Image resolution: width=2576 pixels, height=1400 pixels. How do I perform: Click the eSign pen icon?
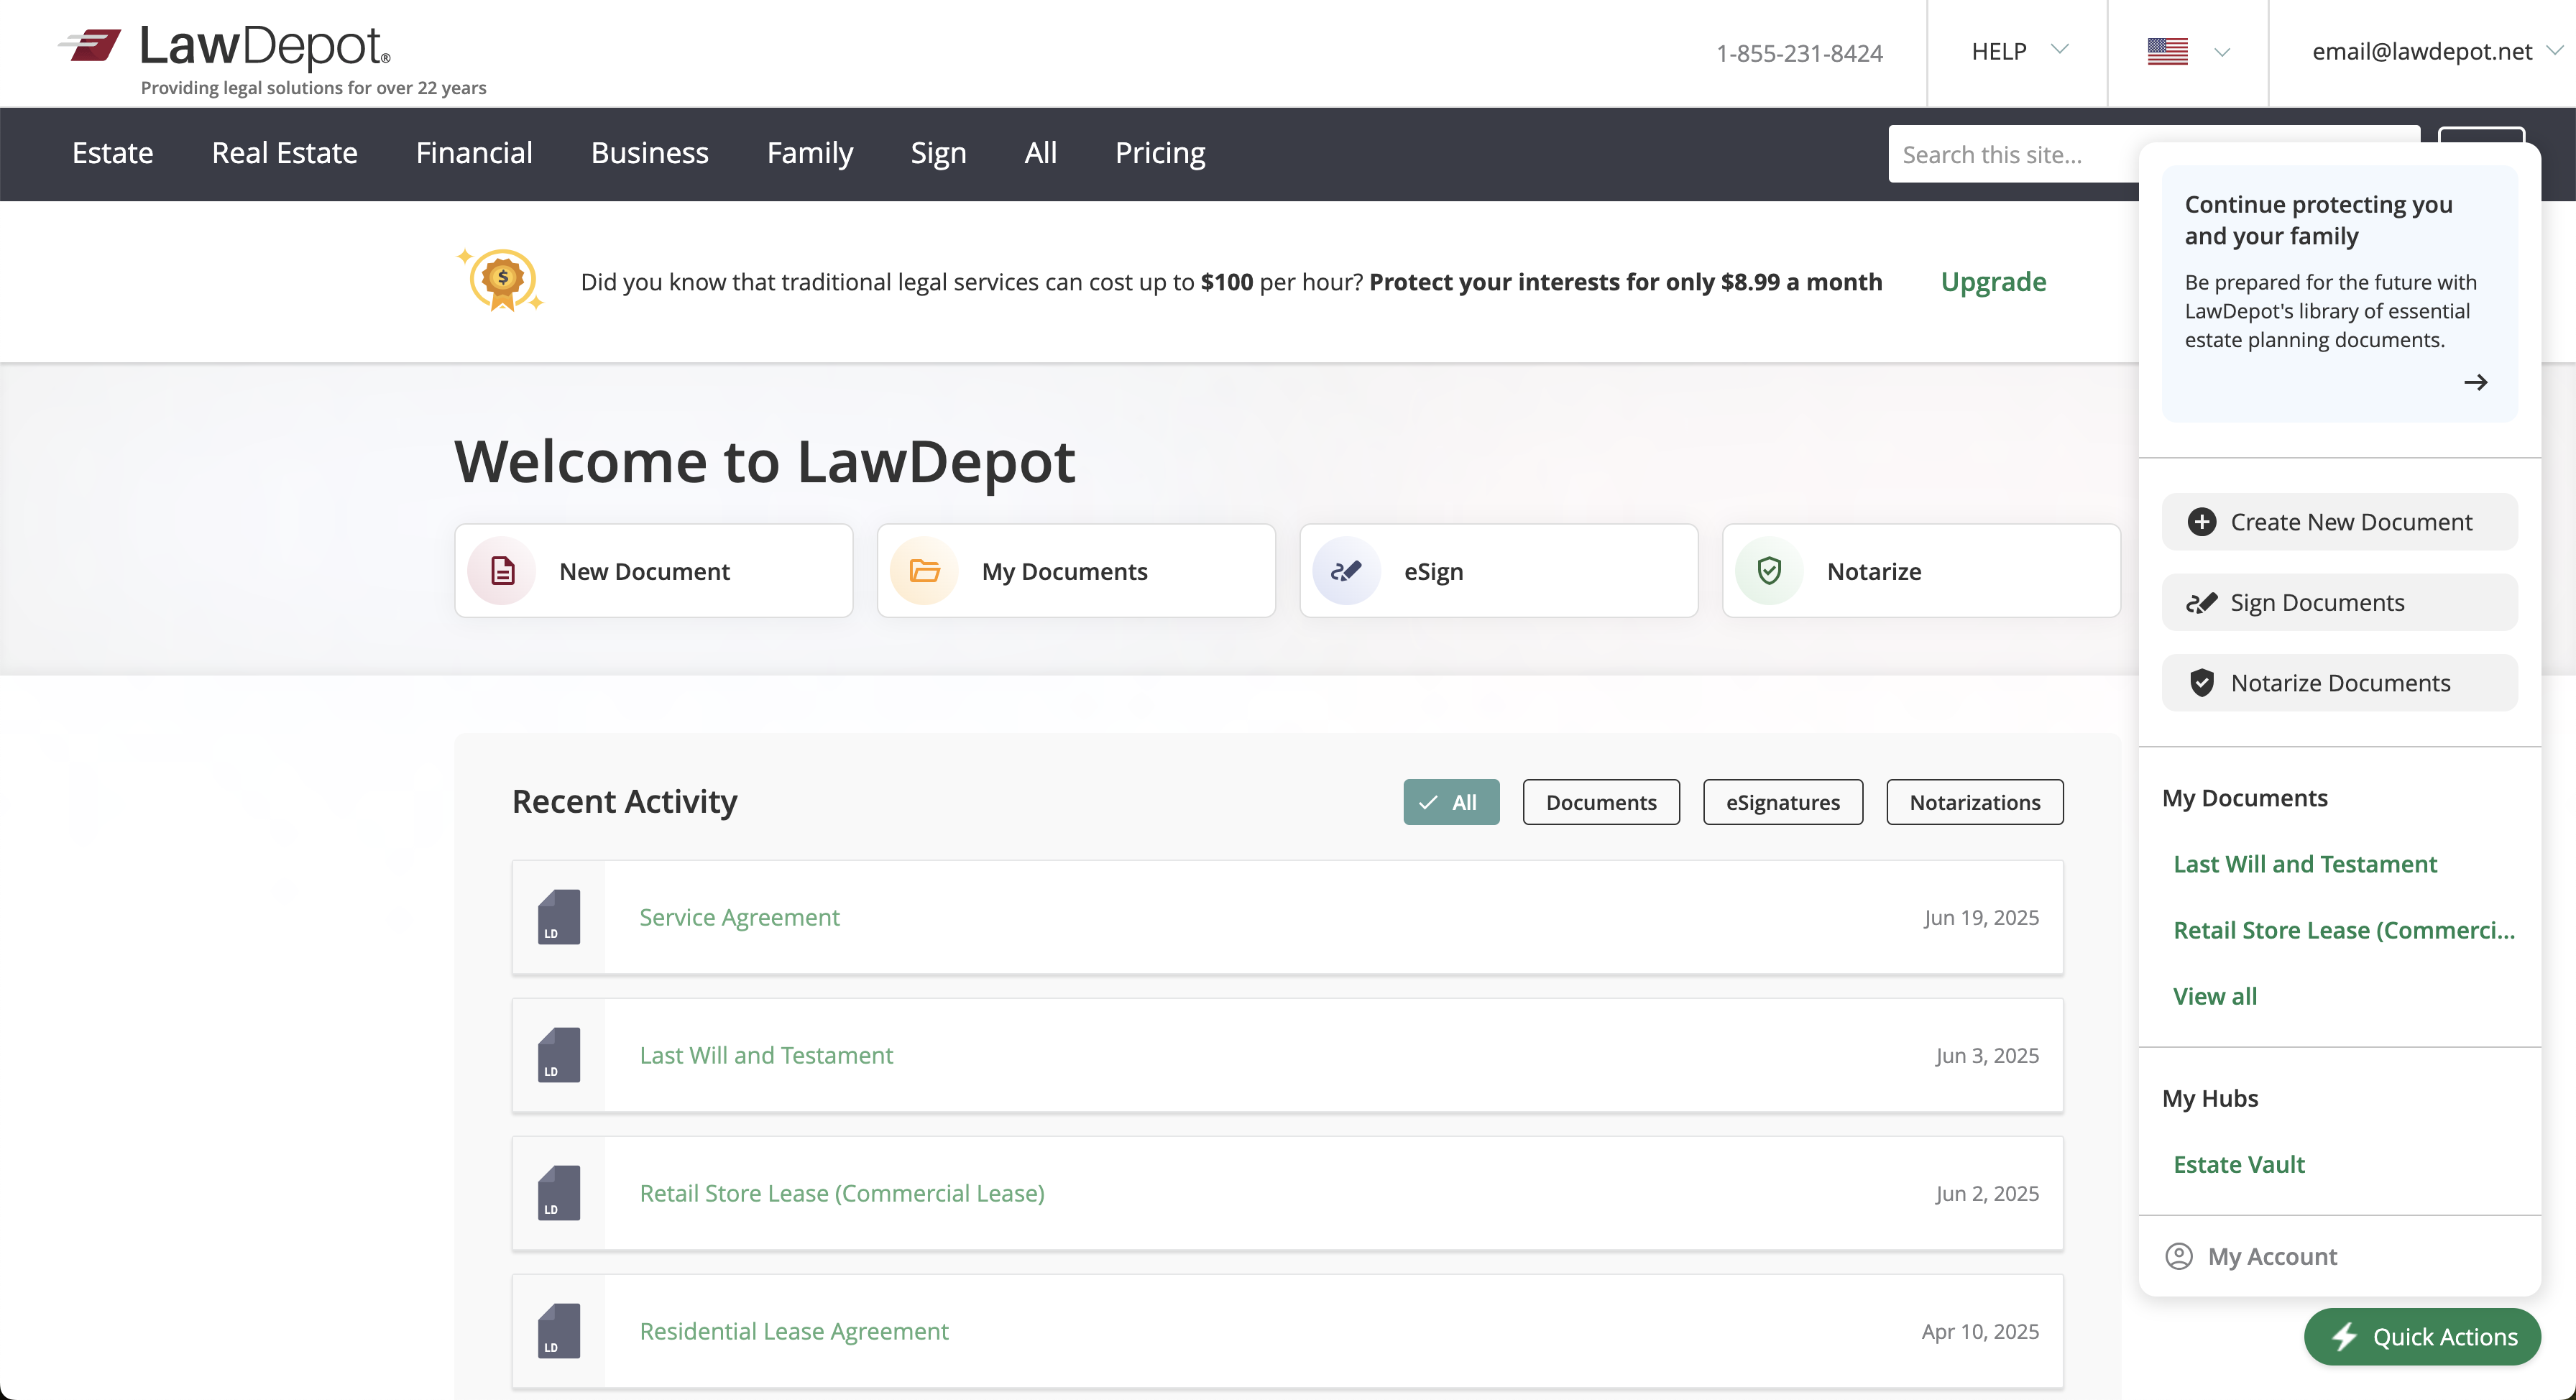point(1346,571)
